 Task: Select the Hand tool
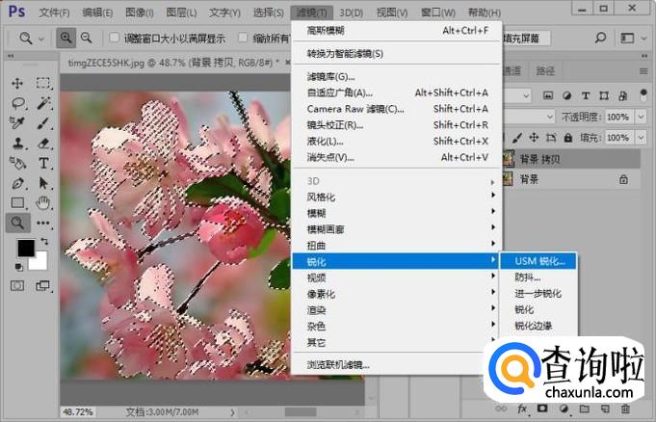42,203
